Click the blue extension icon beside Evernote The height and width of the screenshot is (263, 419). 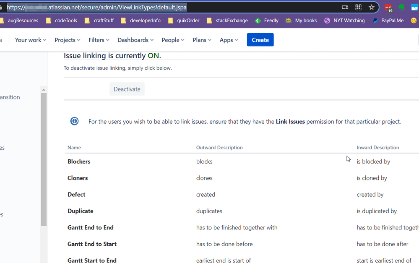(x=414, y=6)
